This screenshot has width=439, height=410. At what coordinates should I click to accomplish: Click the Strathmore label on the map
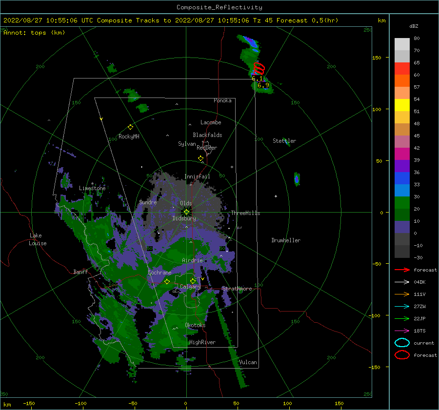pyautogui.click(x=237, y=289)
